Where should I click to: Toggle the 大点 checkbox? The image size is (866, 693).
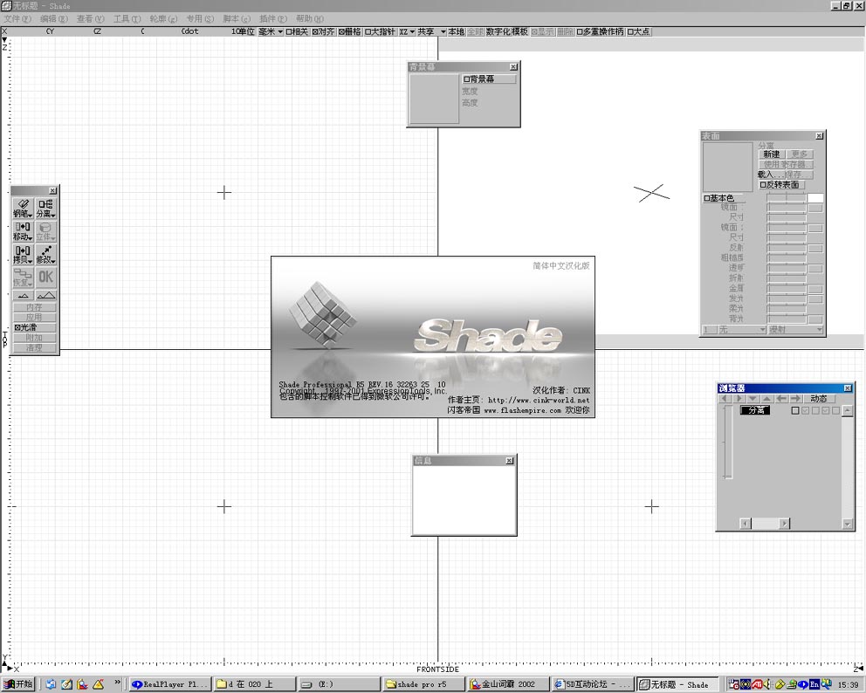pyautogui.click(x=638, y=32)
